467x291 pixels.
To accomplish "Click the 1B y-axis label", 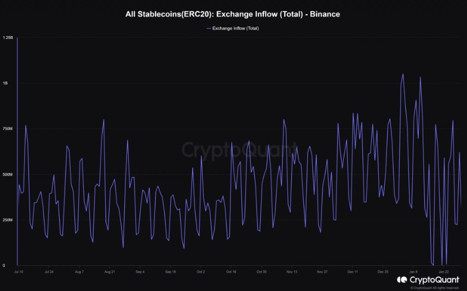I will coord(5,83).
